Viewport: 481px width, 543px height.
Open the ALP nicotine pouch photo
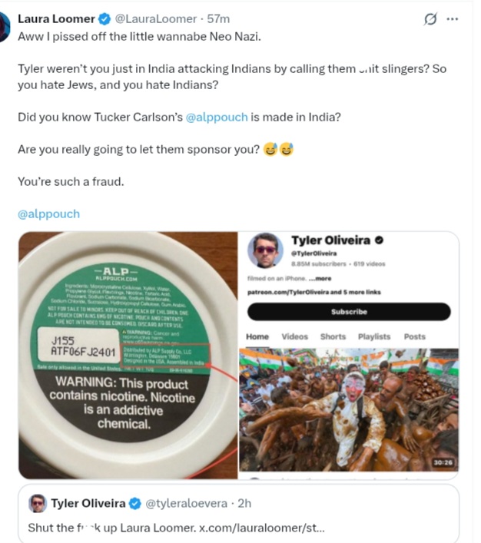pos(127,355)
